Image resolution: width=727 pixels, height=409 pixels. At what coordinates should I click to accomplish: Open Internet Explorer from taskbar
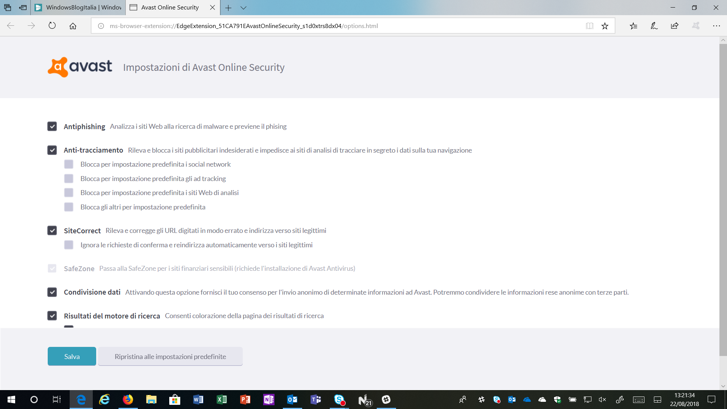(104, 400)
